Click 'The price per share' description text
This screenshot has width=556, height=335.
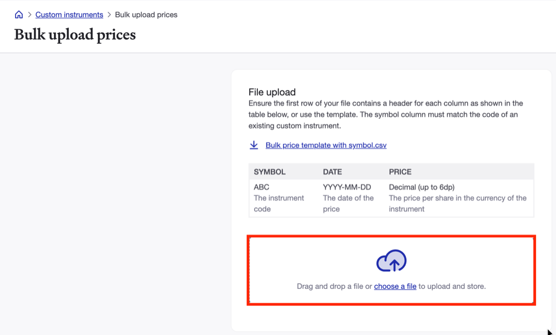[458, 204]
